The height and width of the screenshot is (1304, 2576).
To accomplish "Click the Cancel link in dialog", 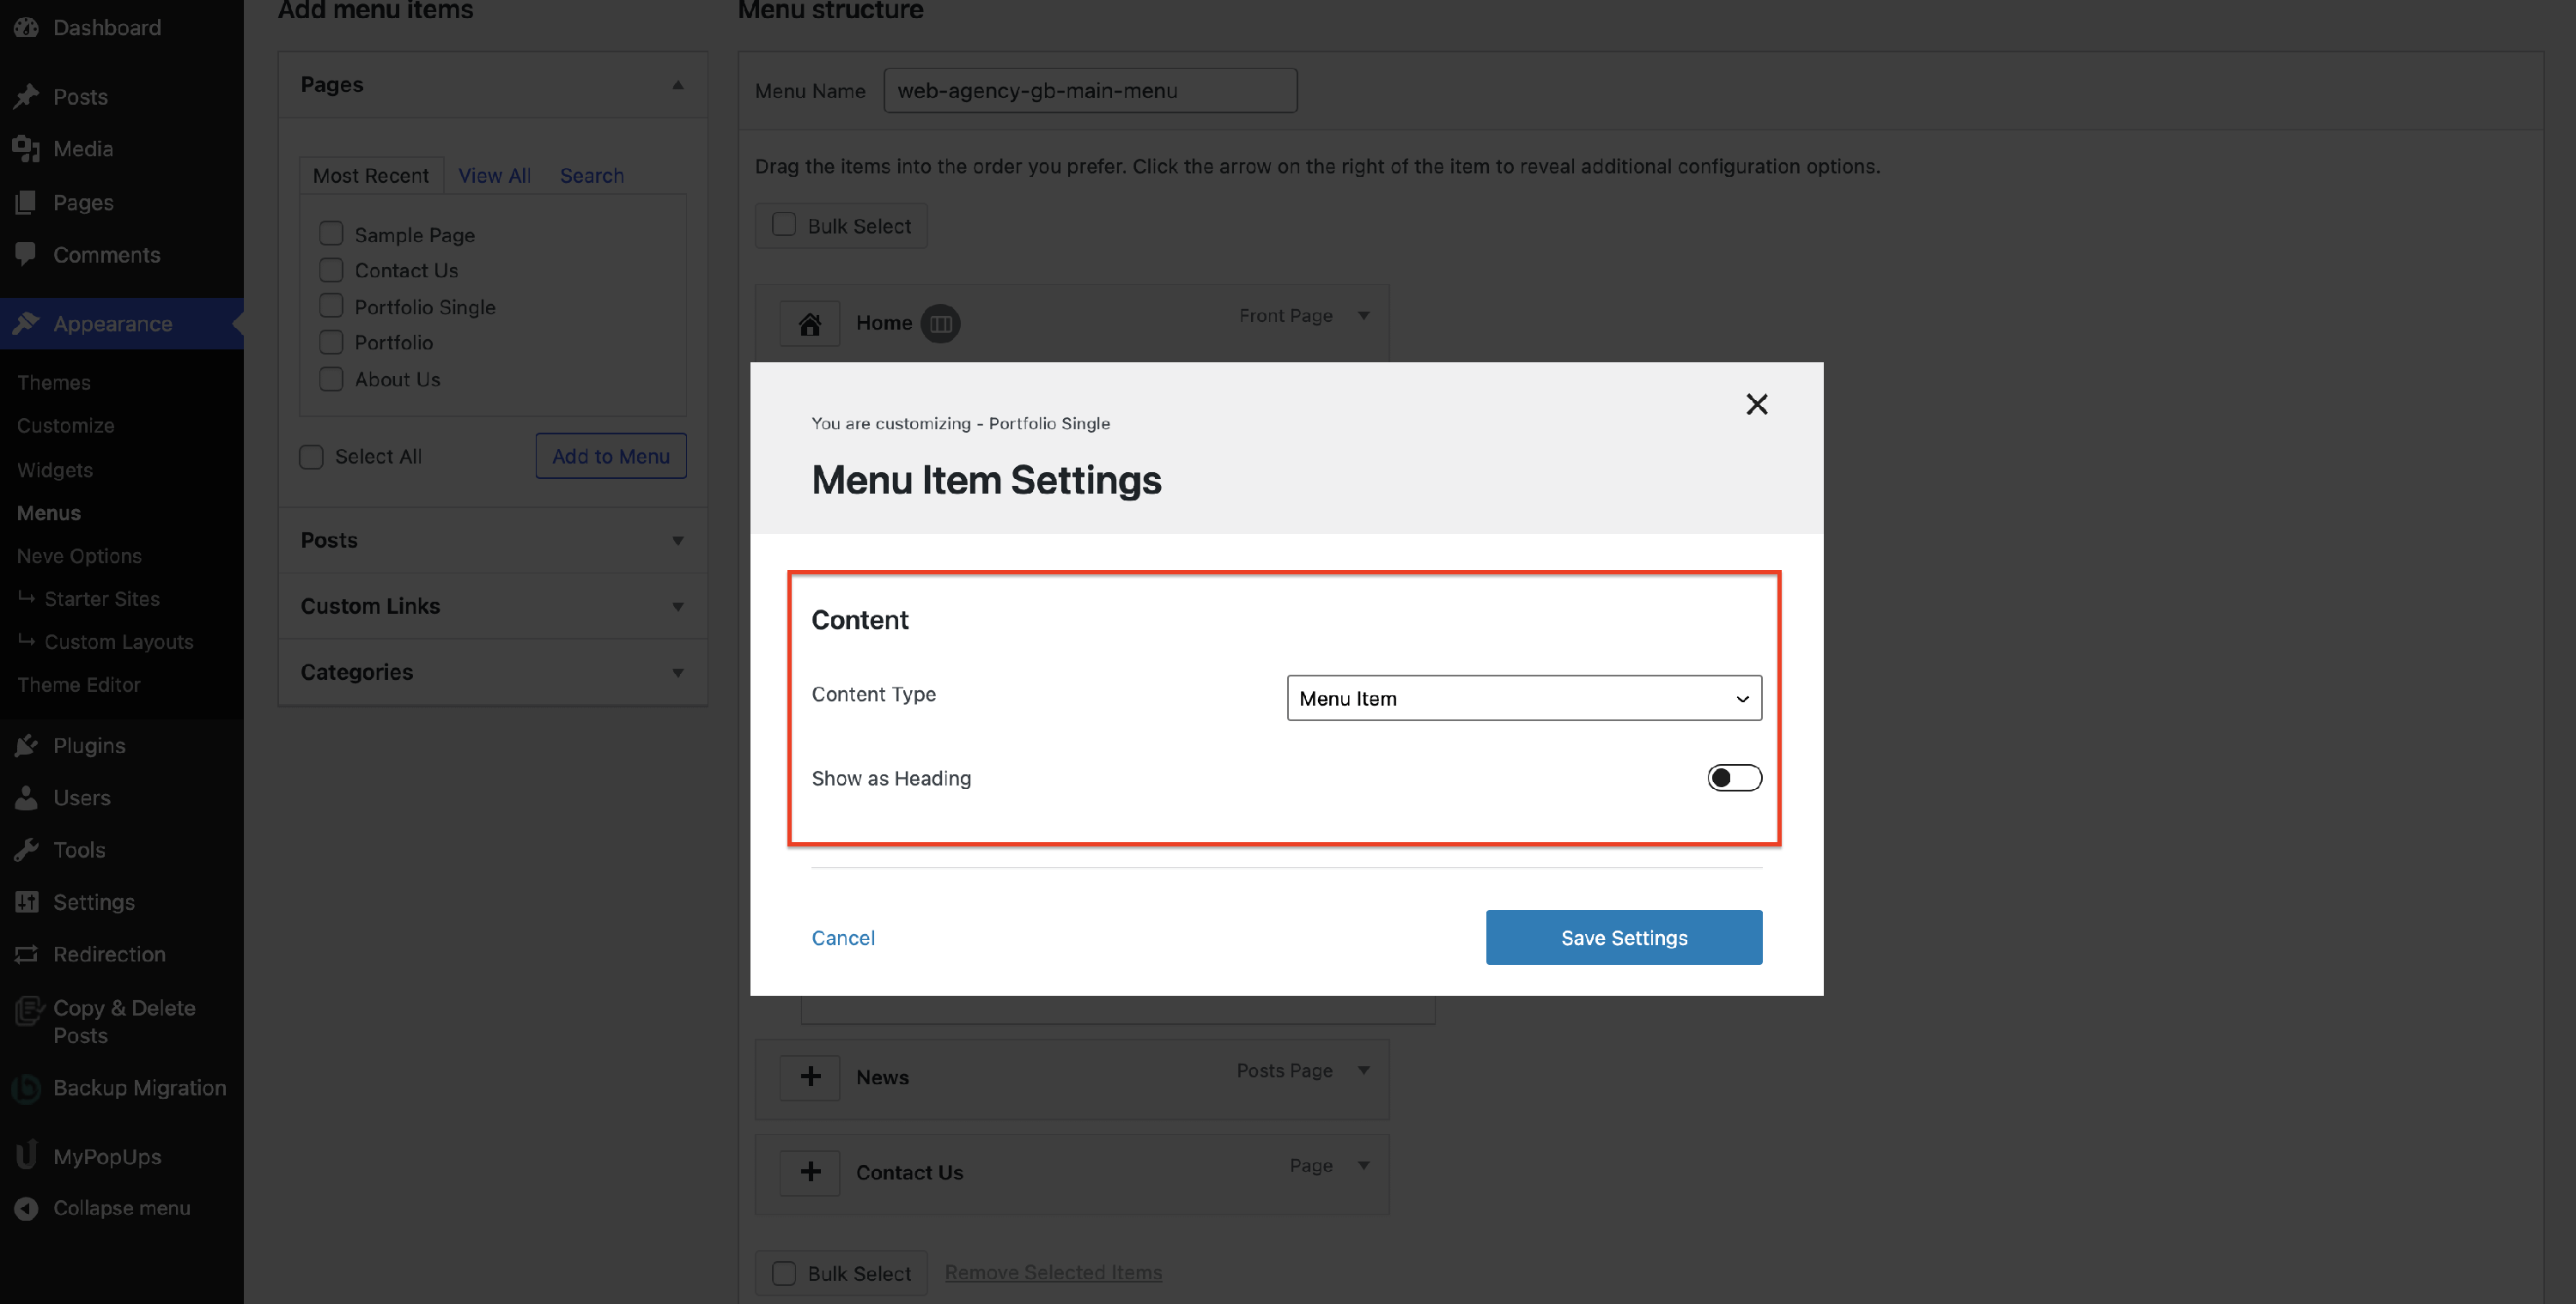I will tap(842, 938).
